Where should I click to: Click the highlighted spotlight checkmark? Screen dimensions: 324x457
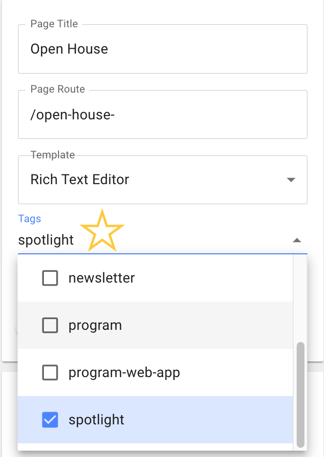tap(50, 419)
